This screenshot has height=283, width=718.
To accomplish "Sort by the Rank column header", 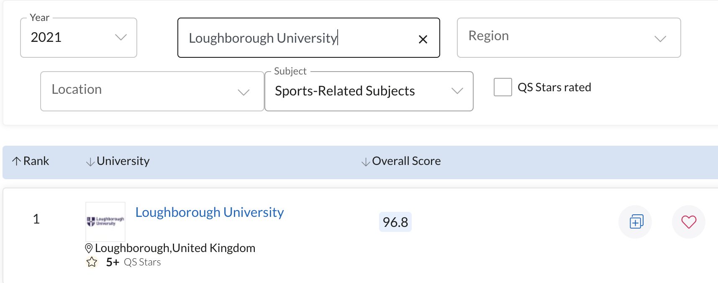I will coord(36,161).
